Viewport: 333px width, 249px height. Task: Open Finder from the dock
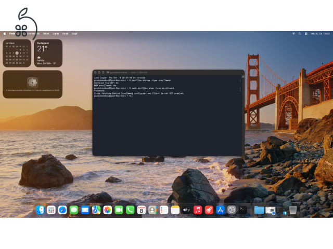40,210
